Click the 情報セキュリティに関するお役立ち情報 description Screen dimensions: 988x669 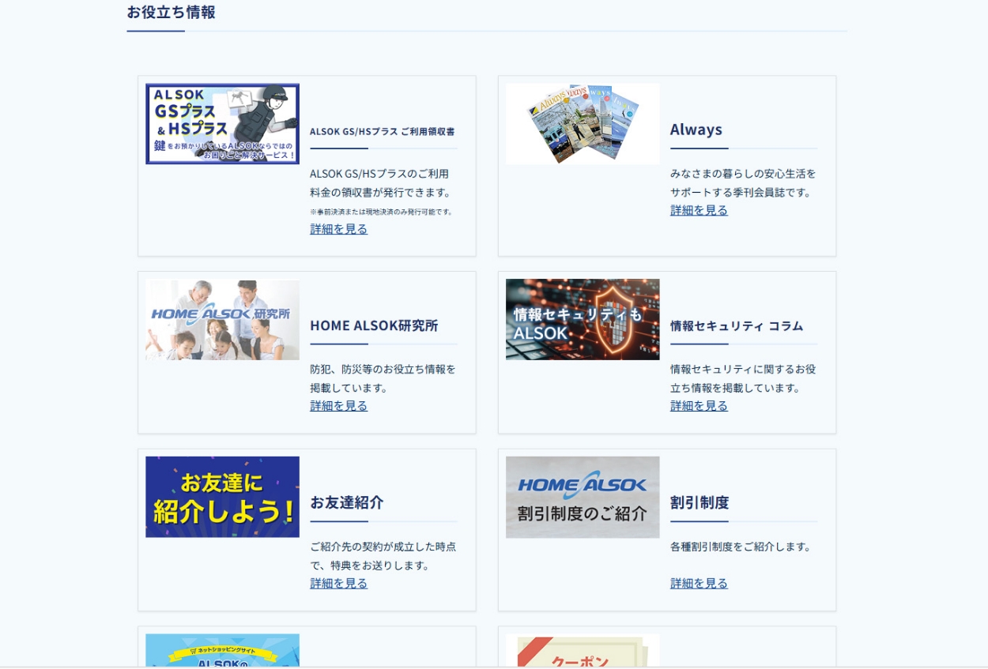743,378
